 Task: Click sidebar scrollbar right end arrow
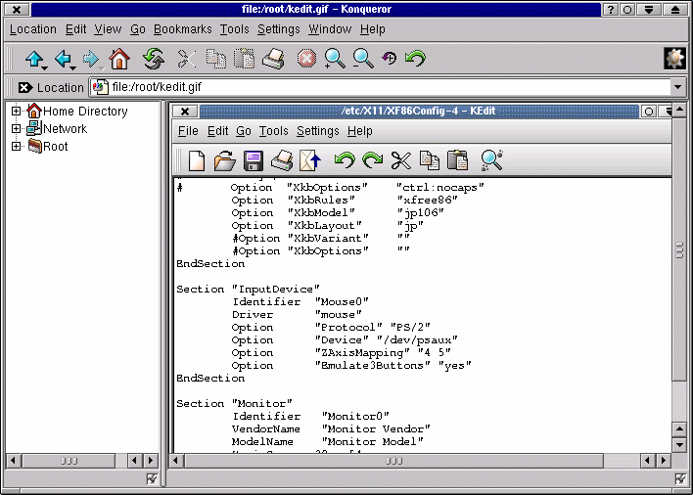click(x=151, y=461)
